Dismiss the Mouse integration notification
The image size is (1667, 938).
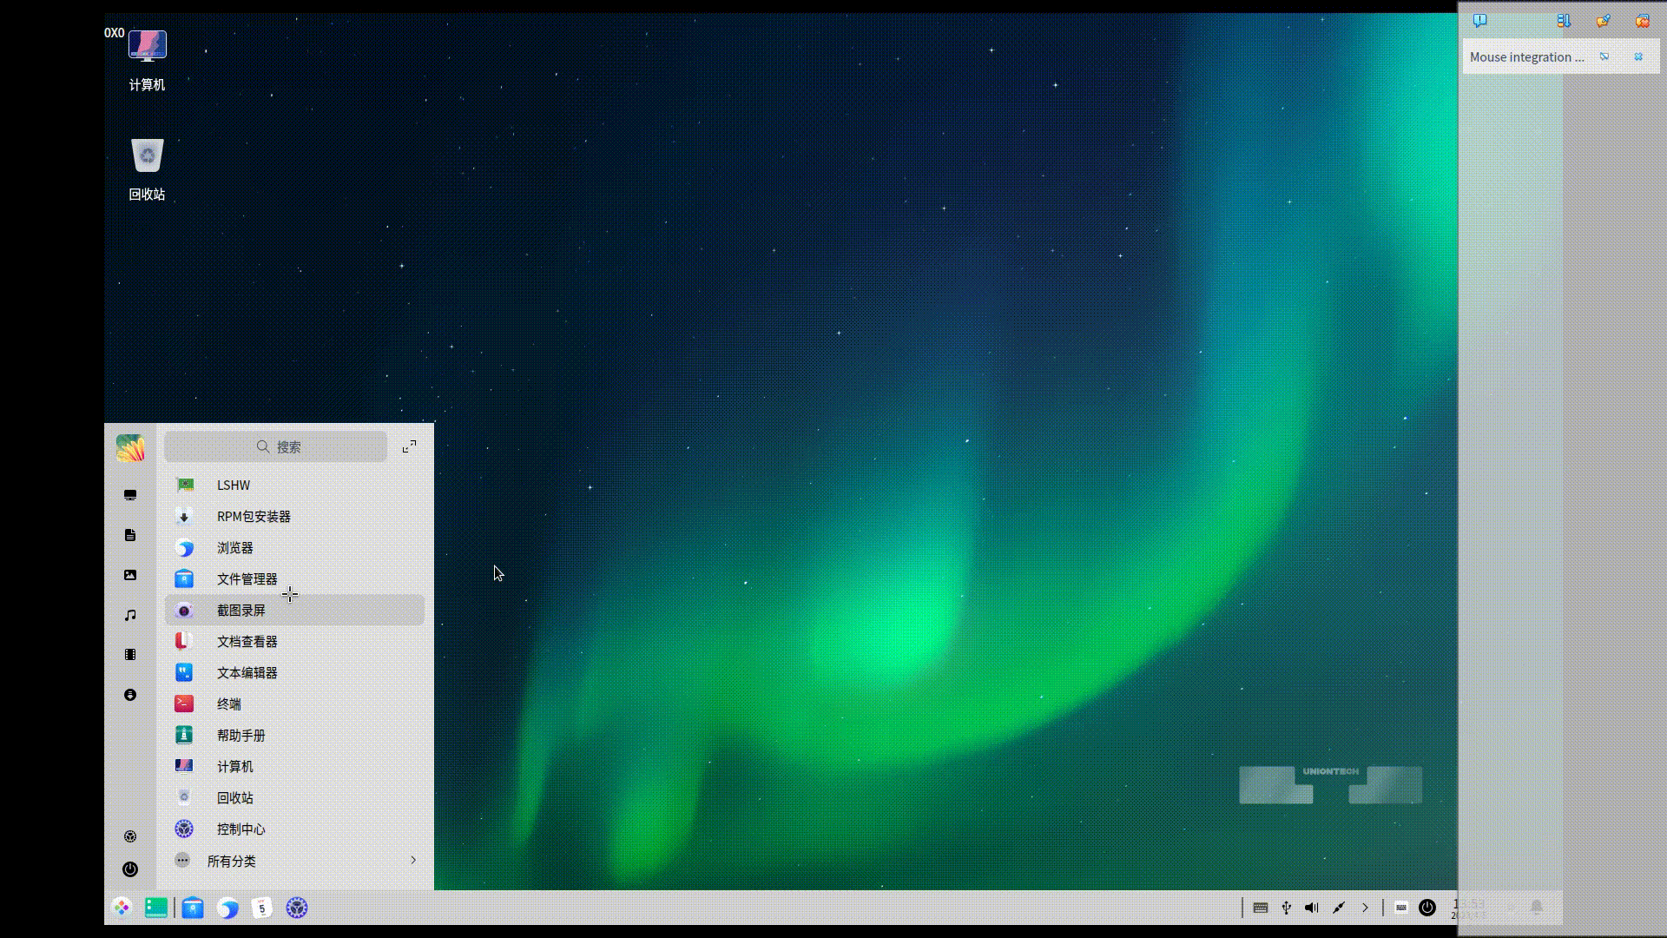point(1639,56)
